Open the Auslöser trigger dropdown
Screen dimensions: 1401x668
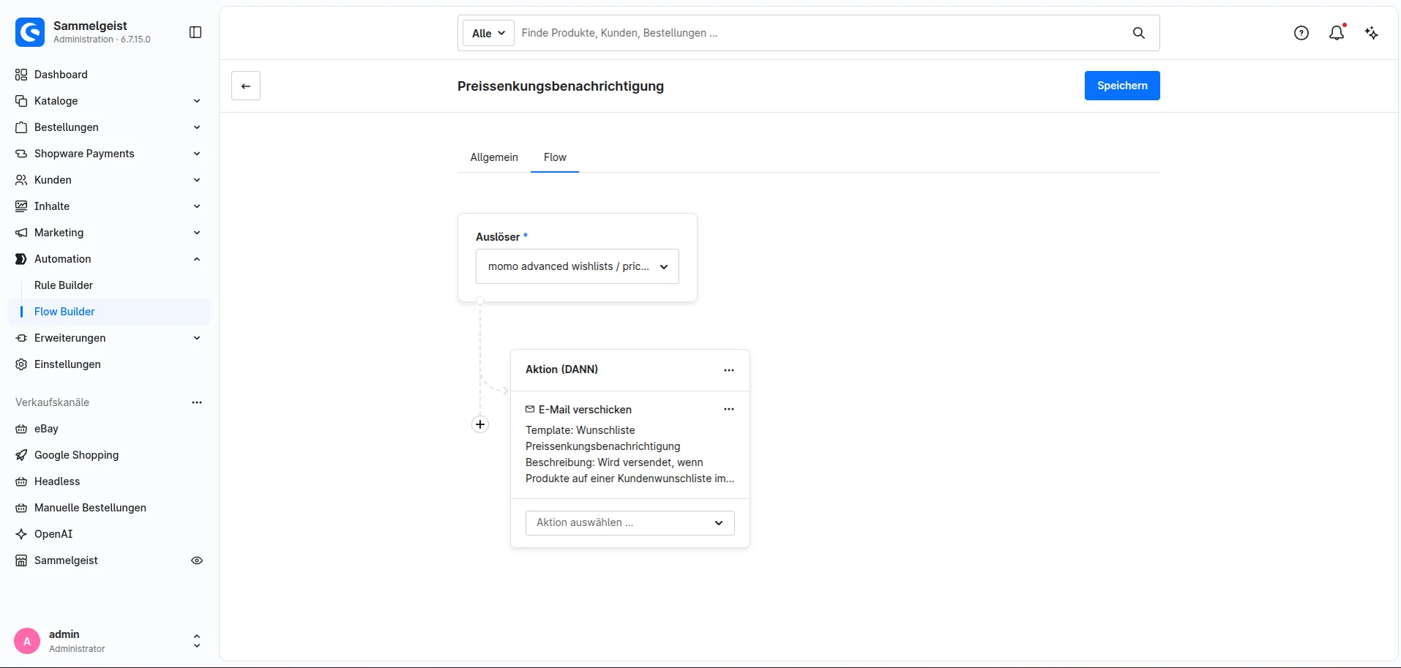(x=578, y=266)
